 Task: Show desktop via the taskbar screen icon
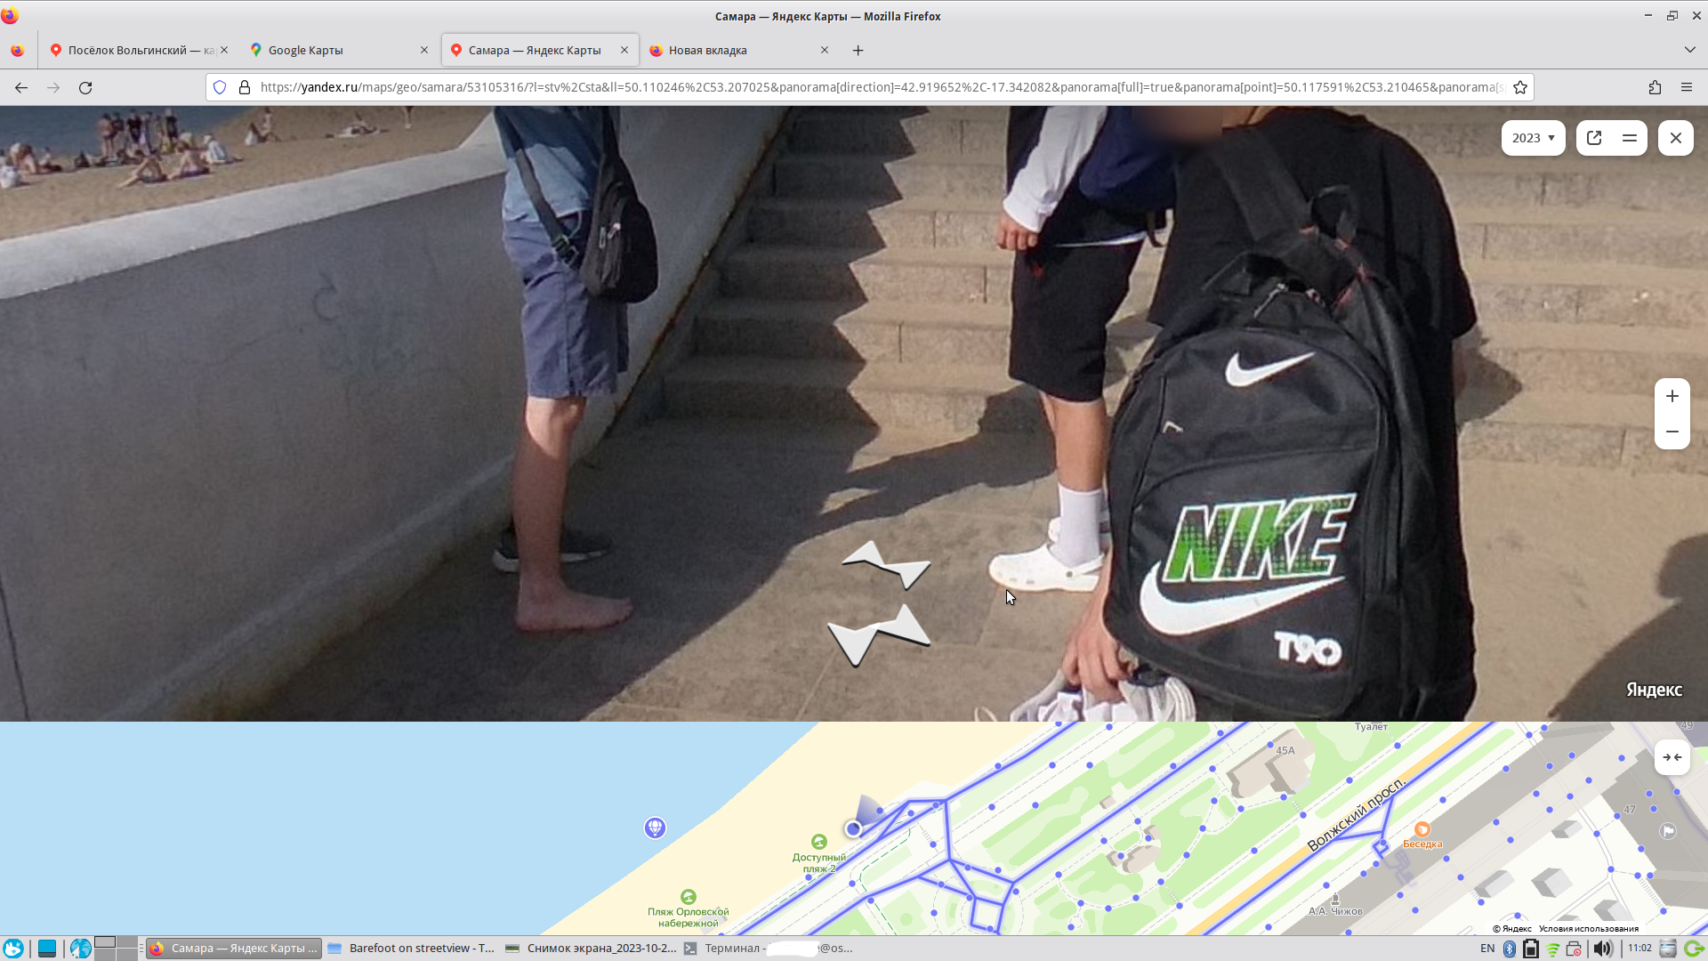[47, 949]
